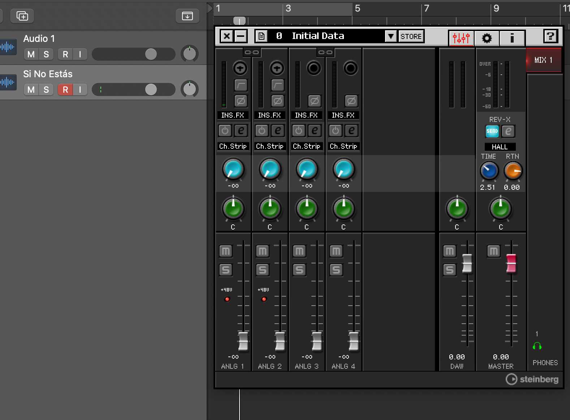Click the round input button on ANLG 1

240,68
